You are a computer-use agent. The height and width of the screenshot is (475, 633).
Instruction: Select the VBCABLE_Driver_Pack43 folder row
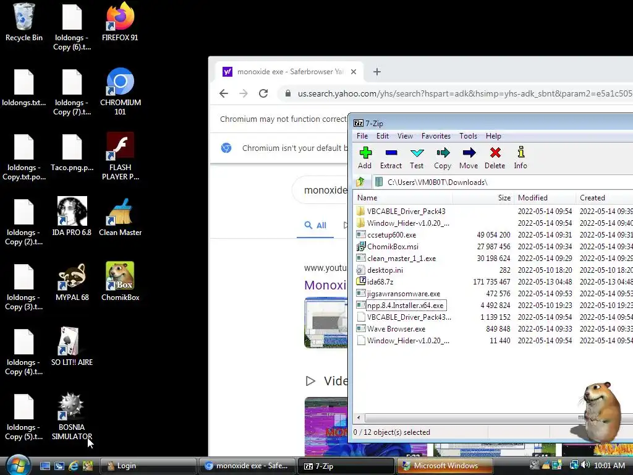point(494,212)
